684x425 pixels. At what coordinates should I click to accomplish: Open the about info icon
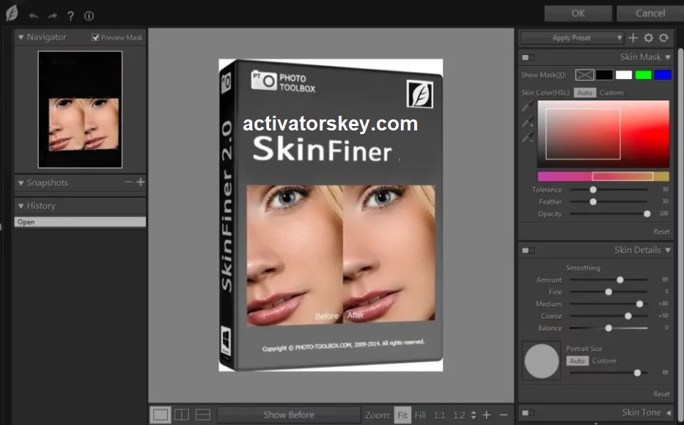click(x=89, y=16)
